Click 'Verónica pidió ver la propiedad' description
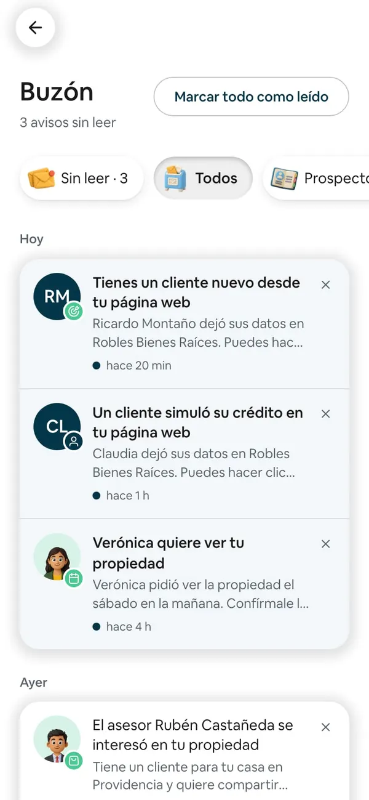The height and width of the screenshot is (800, 369). point(201,594)
